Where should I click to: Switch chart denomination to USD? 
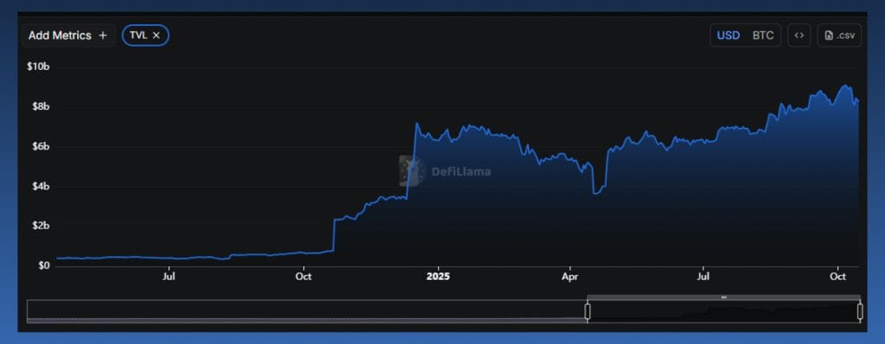[x=728, y=35]
